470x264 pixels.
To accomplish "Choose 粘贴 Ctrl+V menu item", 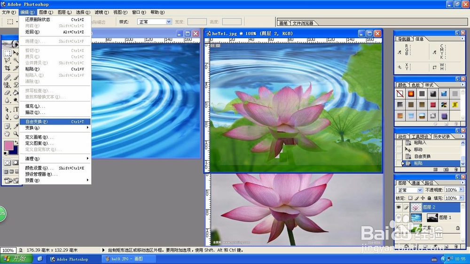I will tap(55, 69).
